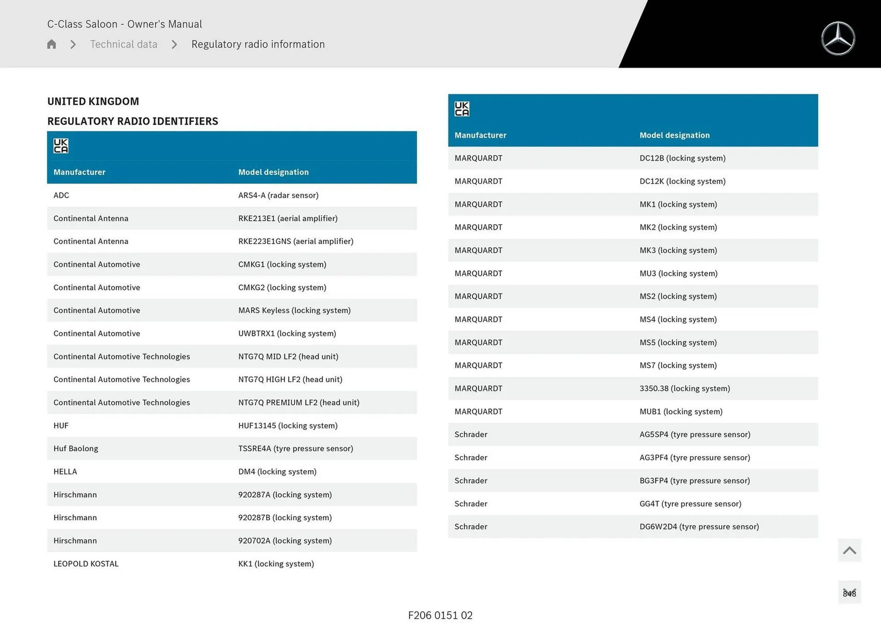Screen dimensions: 881x623
Task: Select the MARS Keyless locking system cell
Action: pyautogui.click(x=294, y=311)
